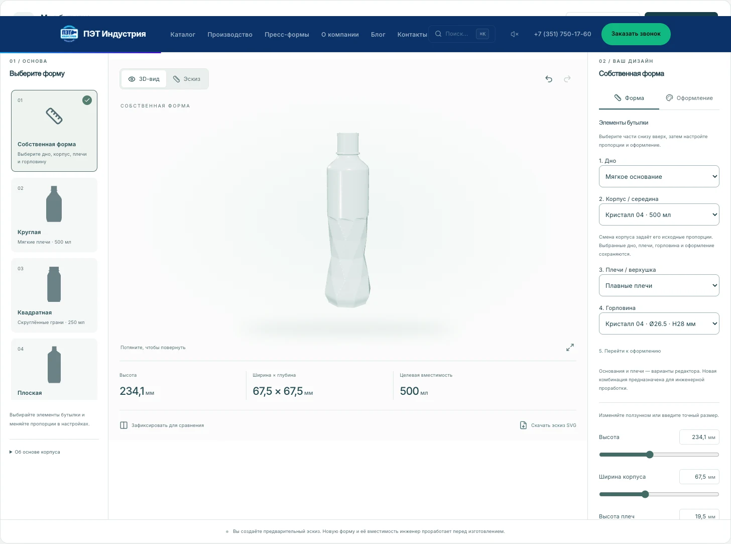The width and height of the screenshot is (731, 544).
Task: Click the Высота slider handle
Action: coord(650,455)
